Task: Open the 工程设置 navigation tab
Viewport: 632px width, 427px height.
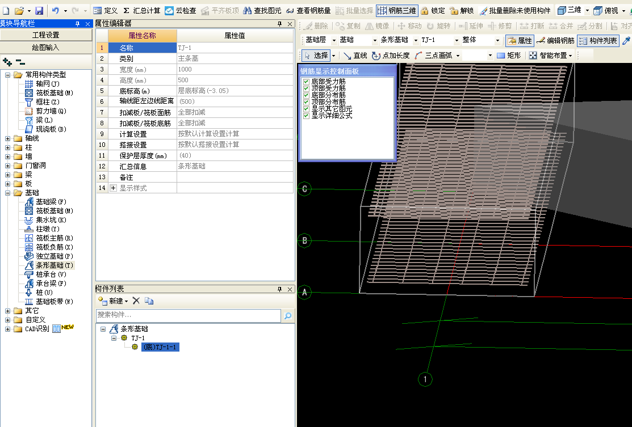Action: tap(45, 35)
